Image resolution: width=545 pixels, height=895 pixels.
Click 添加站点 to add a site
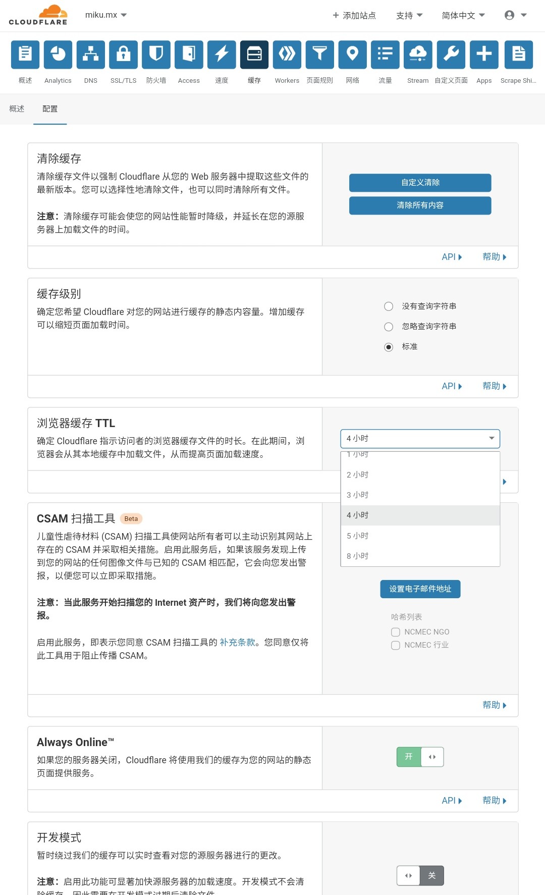click(354, 15)
